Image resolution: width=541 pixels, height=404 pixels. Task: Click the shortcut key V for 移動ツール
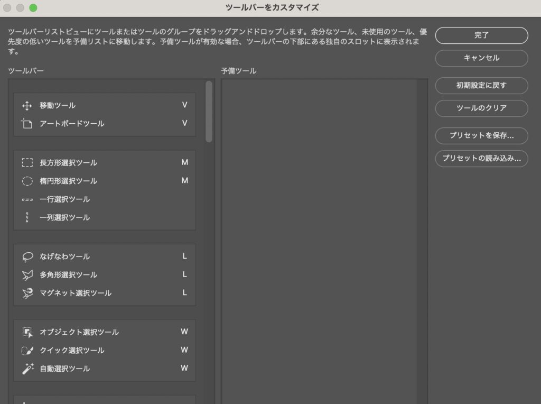184,105
